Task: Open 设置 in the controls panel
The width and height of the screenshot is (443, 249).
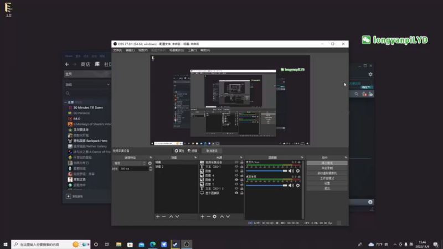Action: [327, 183]
